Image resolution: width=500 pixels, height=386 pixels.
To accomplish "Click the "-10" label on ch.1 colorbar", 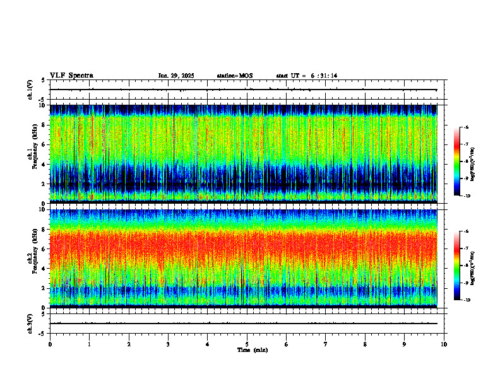I will tap(467, 196).
